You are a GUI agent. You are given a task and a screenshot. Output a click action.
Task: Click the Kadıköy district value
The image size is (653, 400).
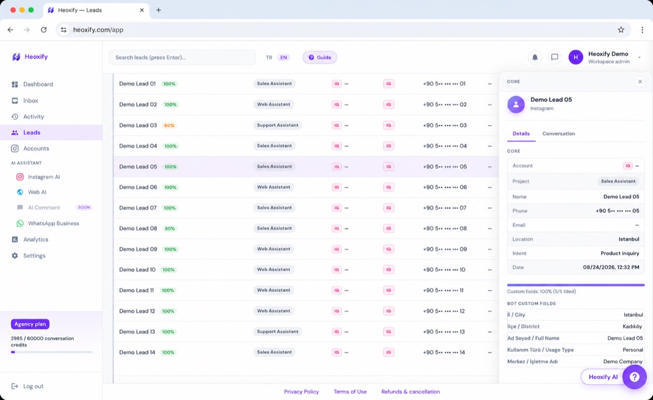632,327
